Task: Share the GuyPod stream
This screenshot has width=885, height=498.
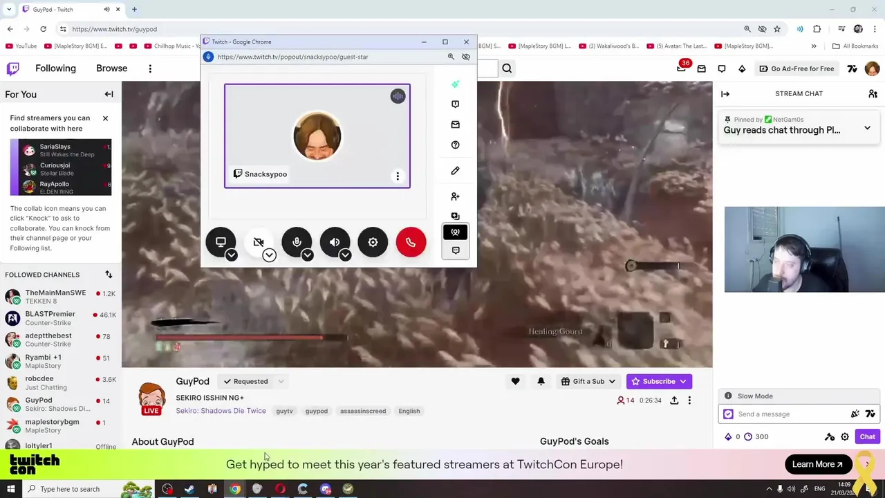Action: pos(674,400)
